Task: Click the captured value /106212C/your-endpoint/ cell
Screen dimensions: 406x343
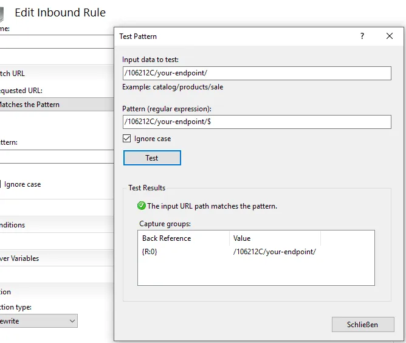Action: point(274,252)
